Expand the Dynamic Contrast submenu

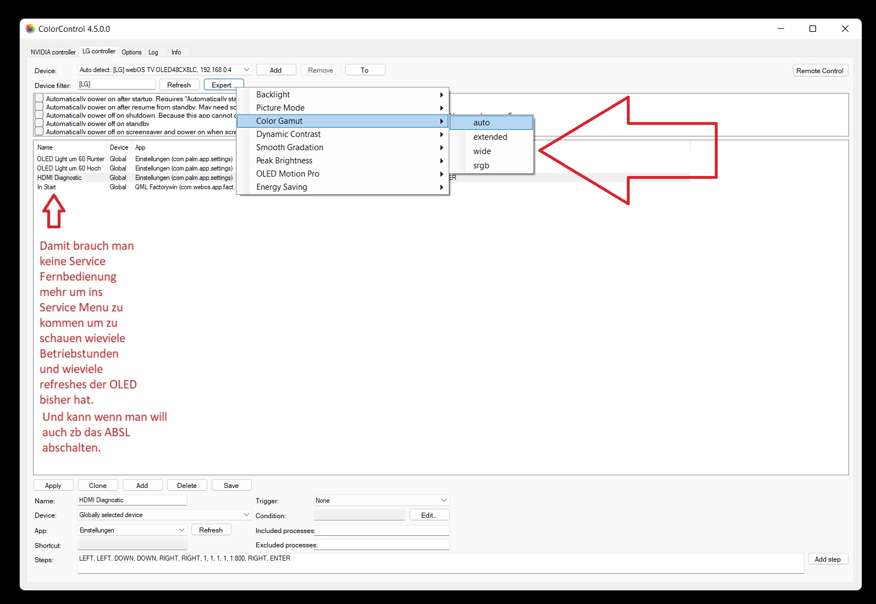(x=343, y=134)
